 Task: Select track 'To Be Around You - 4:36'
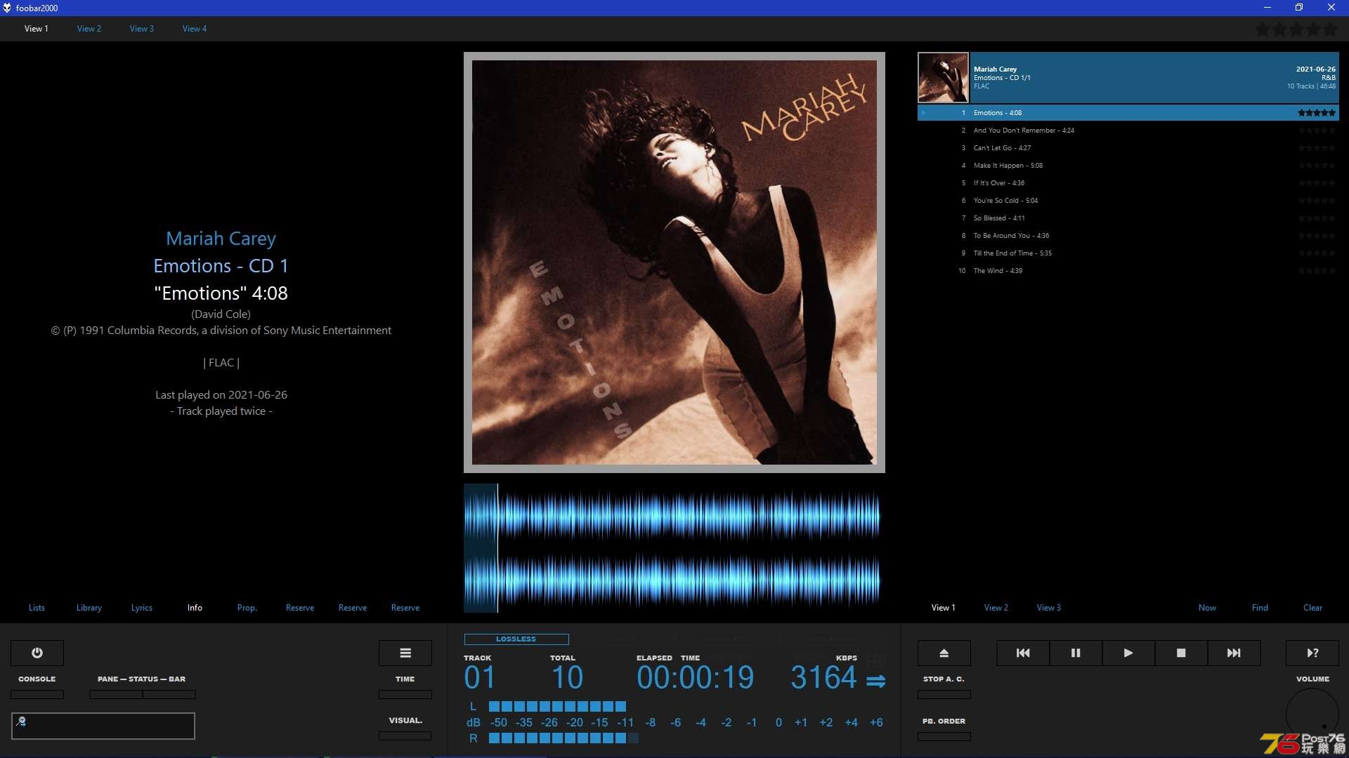pos(1128,236)
